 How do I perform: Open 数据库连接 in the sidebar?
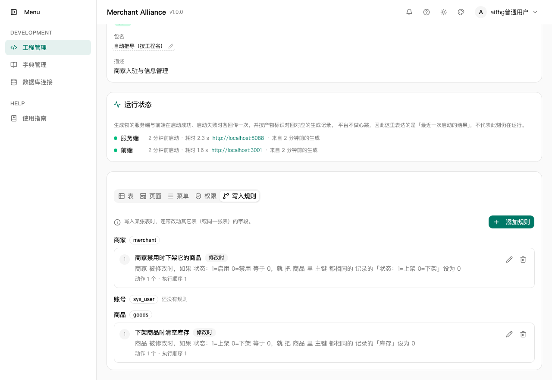point(48,82)
